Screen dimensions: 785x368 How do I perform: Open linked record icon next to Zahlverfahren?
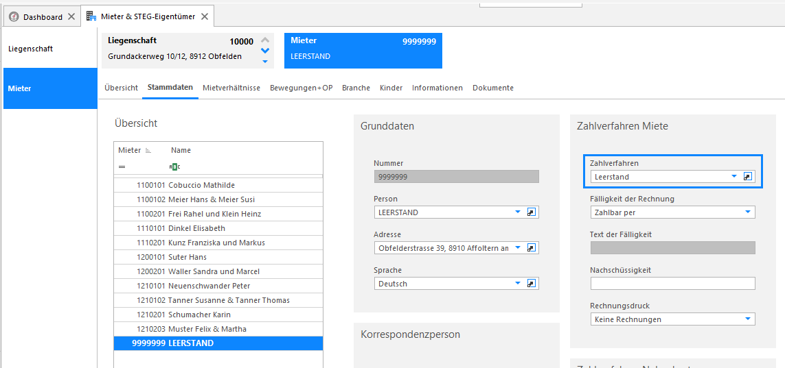click(747, 176)
